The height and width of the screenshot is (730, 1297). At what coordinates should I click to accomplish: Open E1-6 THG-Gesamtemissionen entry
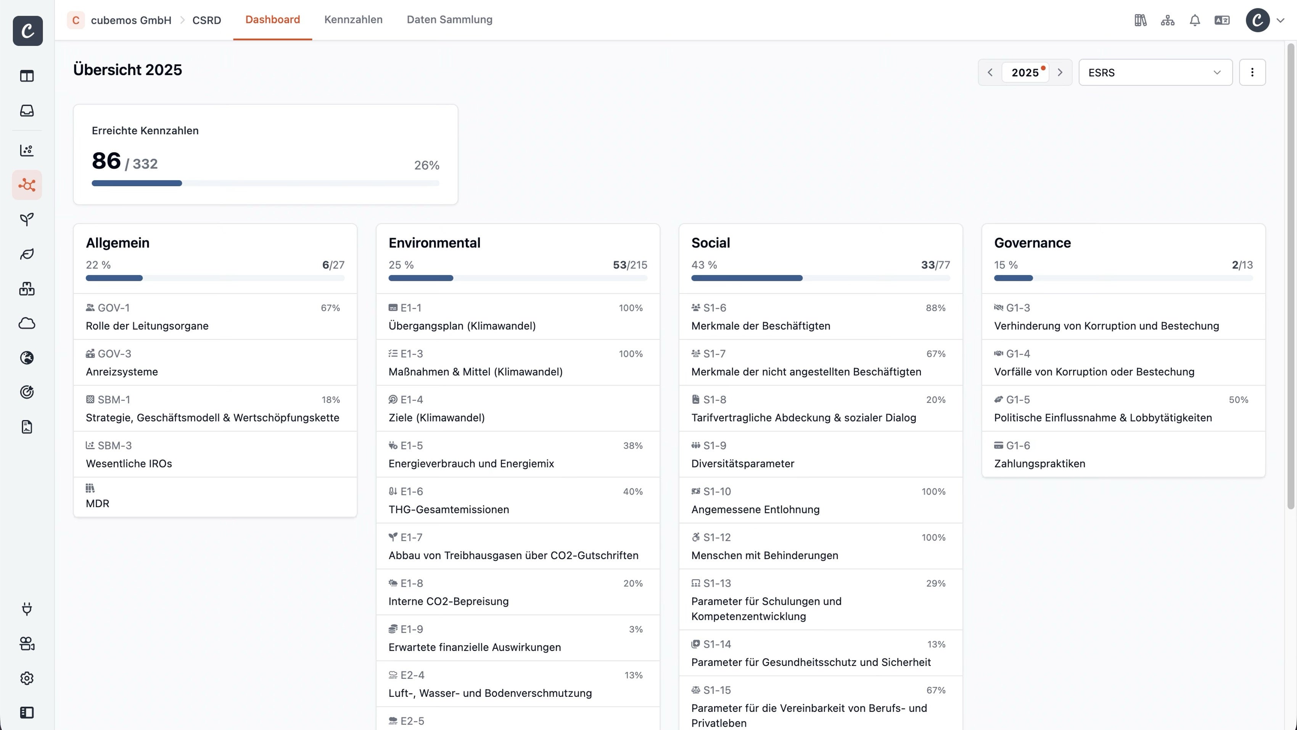pyautogui.click(x=518, y=500)
